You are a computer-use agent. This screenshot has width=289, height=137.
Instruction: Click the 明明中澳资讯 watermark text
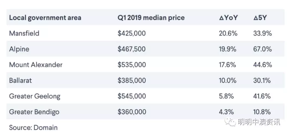259,122
